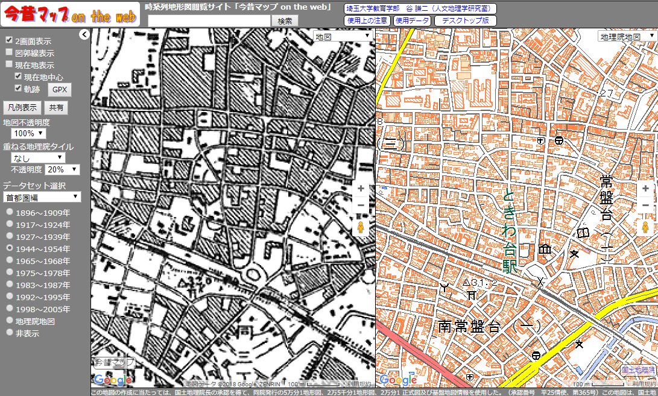Zoom out on the left historical map
The image size is (658, 396).
(x=361, y=205)
